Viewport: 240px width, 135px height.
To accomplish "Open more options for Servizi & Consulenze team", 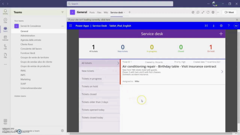I will tap(63, 26).
